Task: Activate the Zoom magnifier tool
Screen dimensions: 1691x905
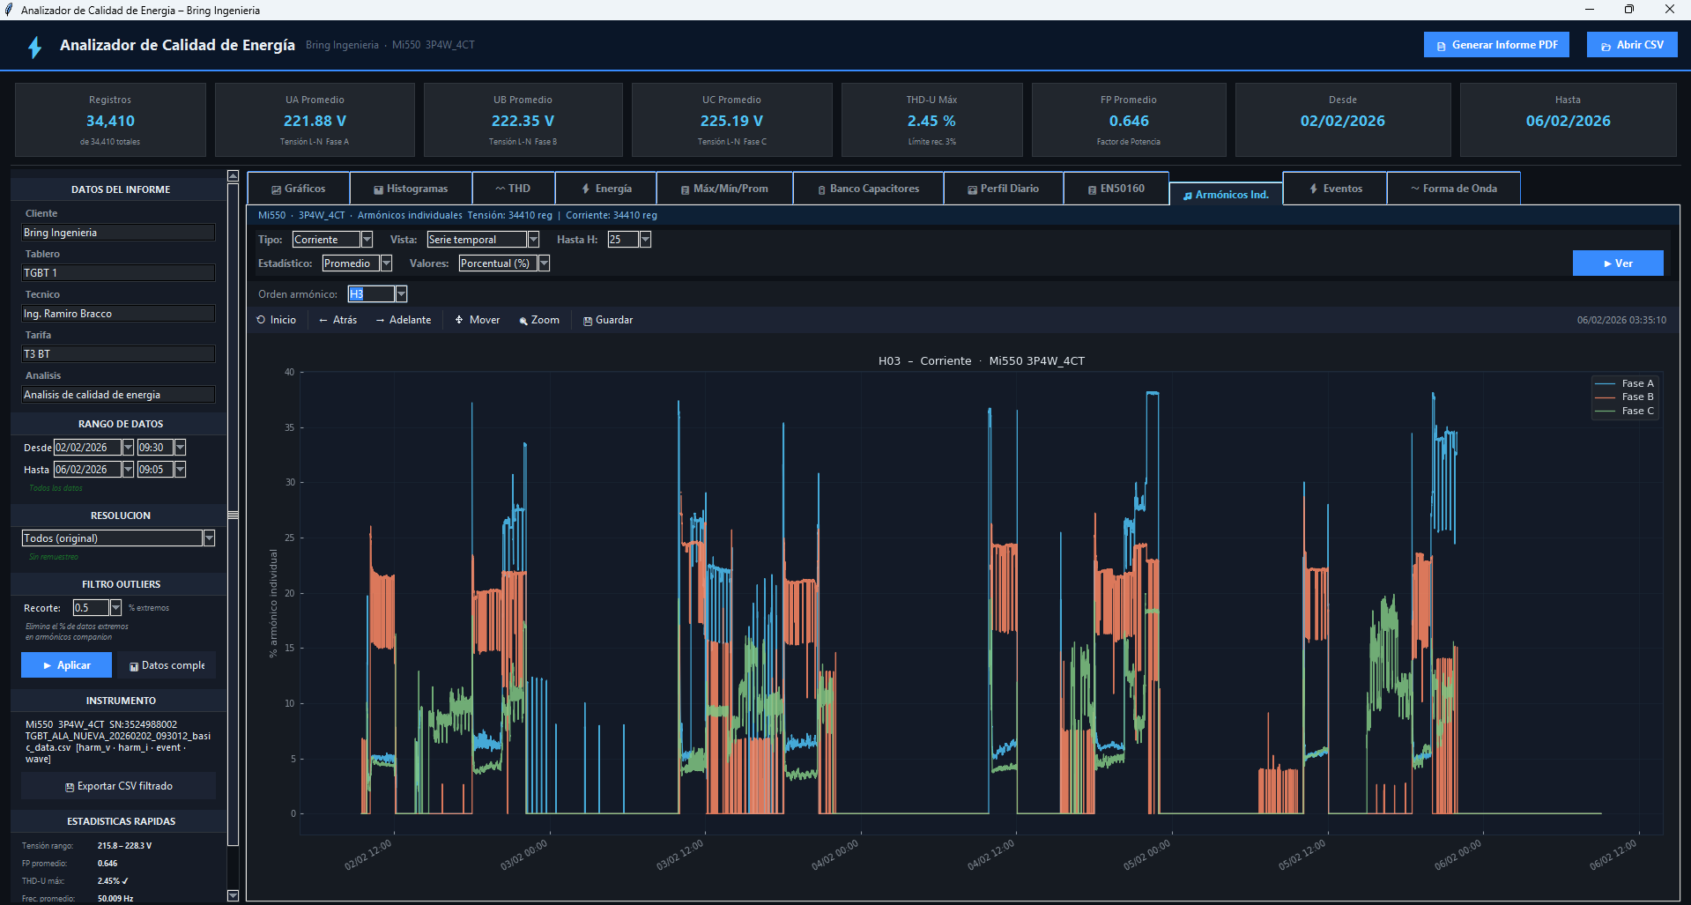Action: [538, 320]
